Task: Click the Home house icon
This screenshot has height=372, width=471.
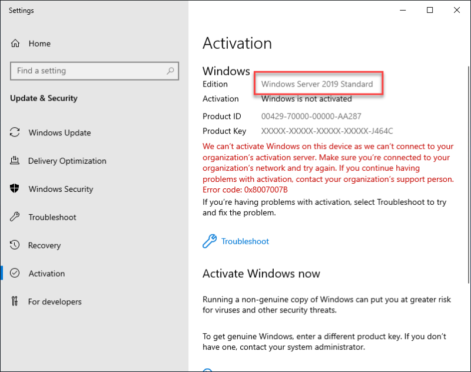Action: click(x=15, y=44)
